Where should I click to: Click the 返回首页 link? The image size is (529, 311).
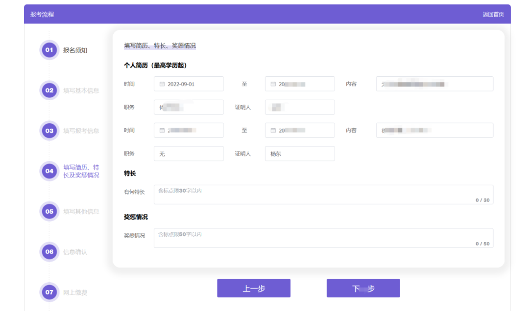pos(493,15)
